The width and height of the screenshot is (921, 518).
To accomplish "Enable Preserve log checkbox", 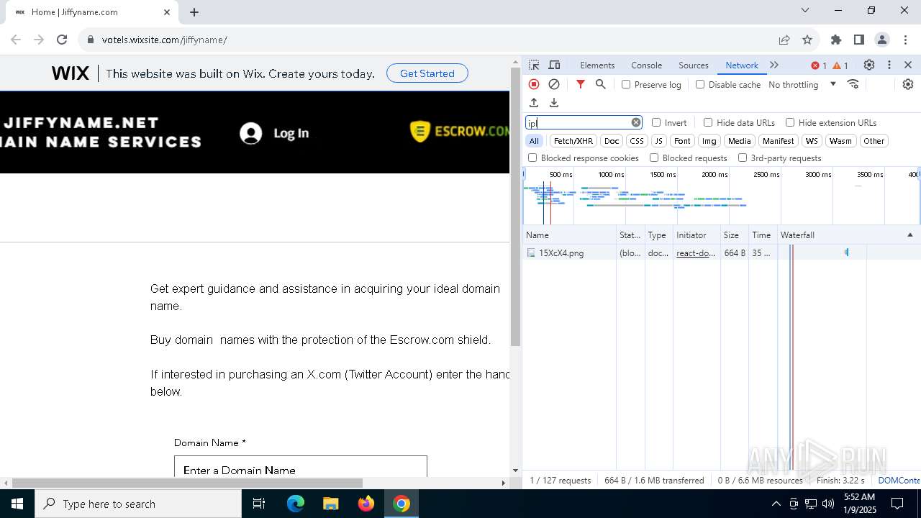I will tap(626, 84).
